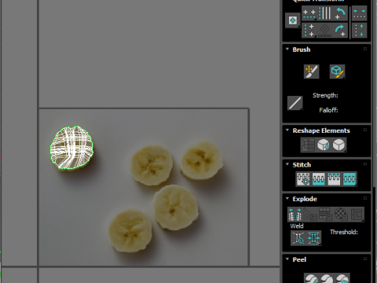Screen dimensions: 377x283
Task: Click Flatten Custom icon in Explode
Action: [x=357, y=215]
